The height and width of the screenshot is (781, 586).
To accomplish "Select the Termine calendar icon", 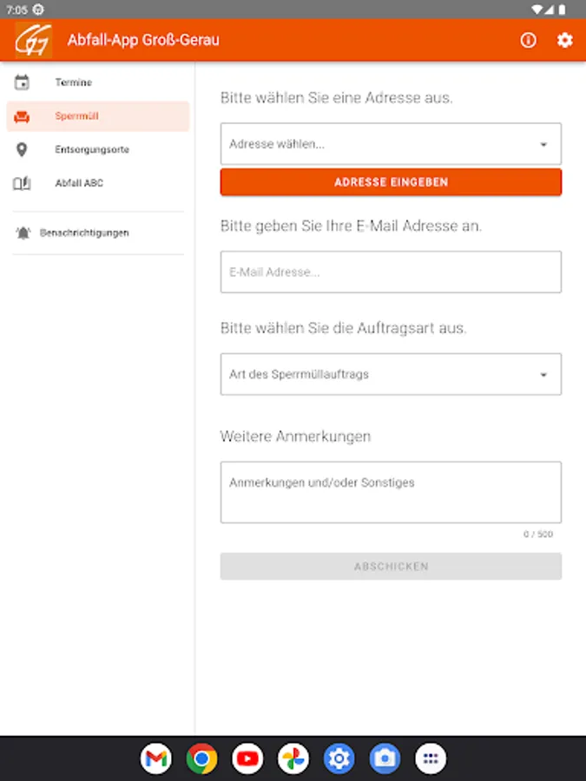I will (x=22, y=82).
